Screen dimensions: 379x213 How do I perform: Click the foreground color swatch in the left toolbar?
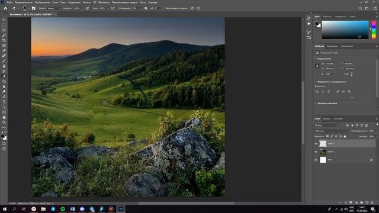[2, 136]
